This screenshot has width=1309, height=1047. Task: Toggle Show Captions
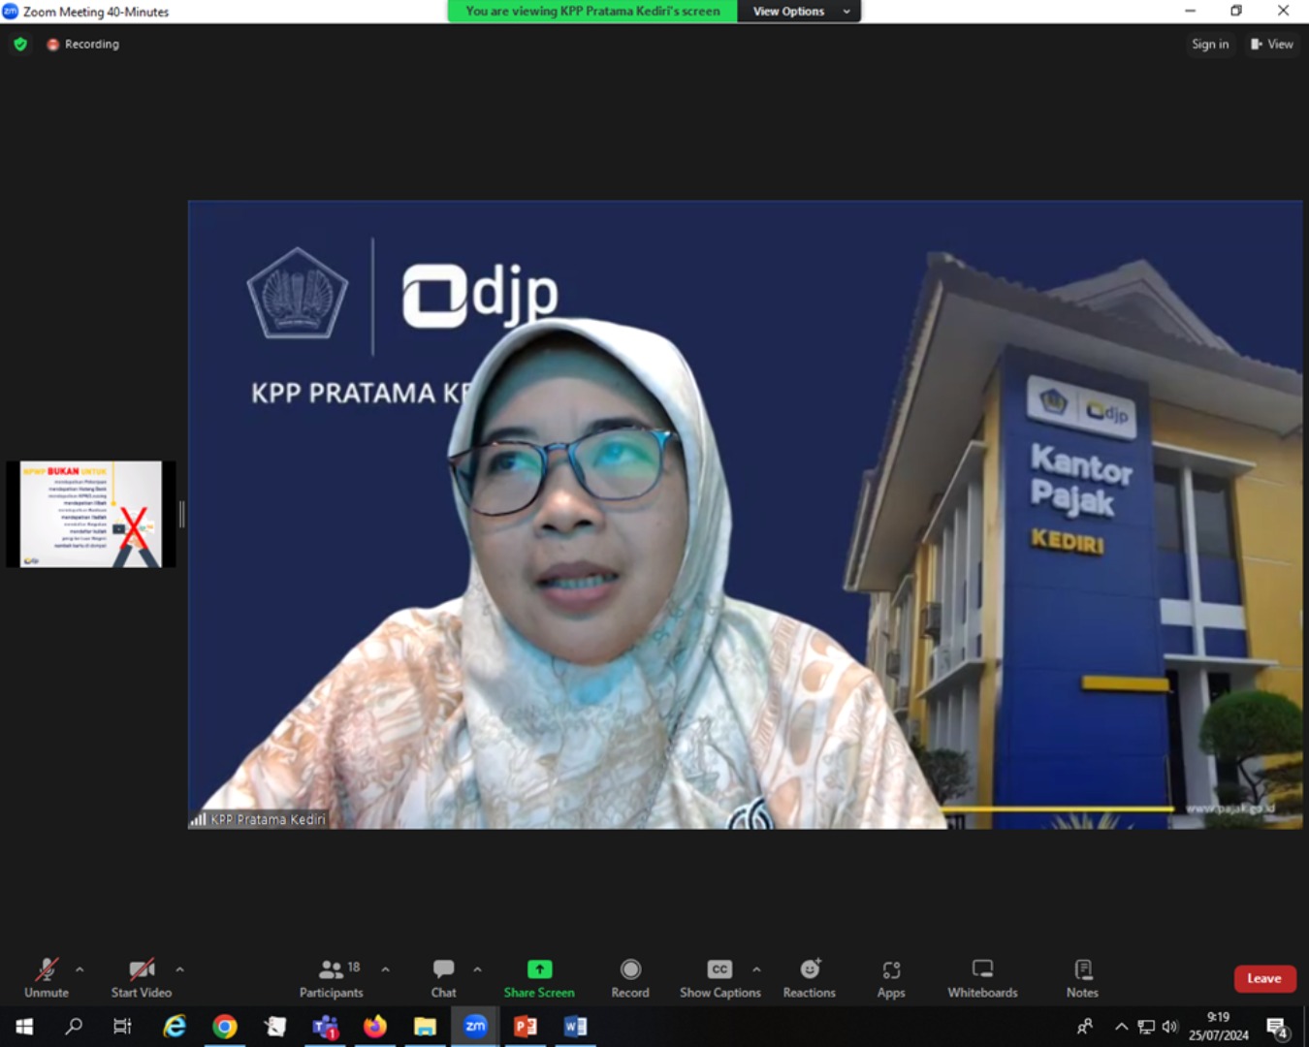point(719,977)
